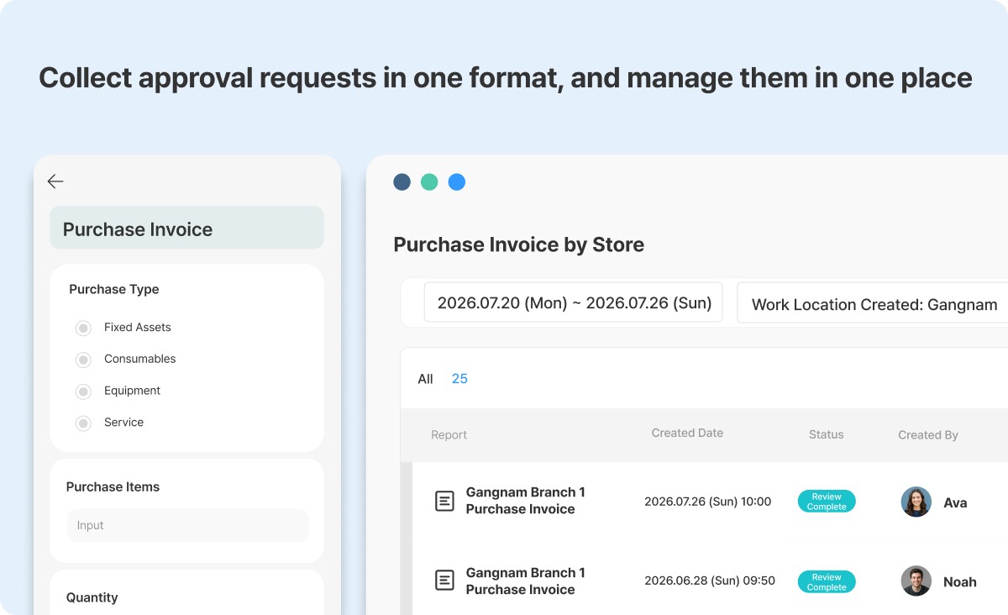Click the green window dot
The width and height of the screenshot is (1008, 615).
coord(429,181)
